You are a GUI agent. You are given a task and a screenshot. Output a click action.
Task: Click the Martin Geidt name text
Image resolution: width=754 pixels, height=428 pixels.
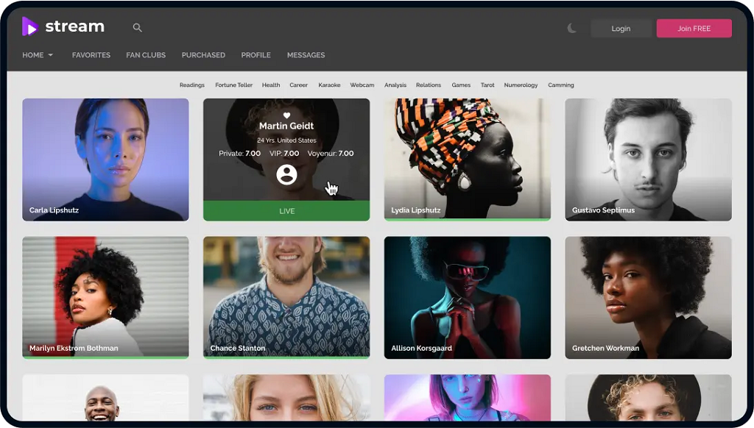click(286, 126)
